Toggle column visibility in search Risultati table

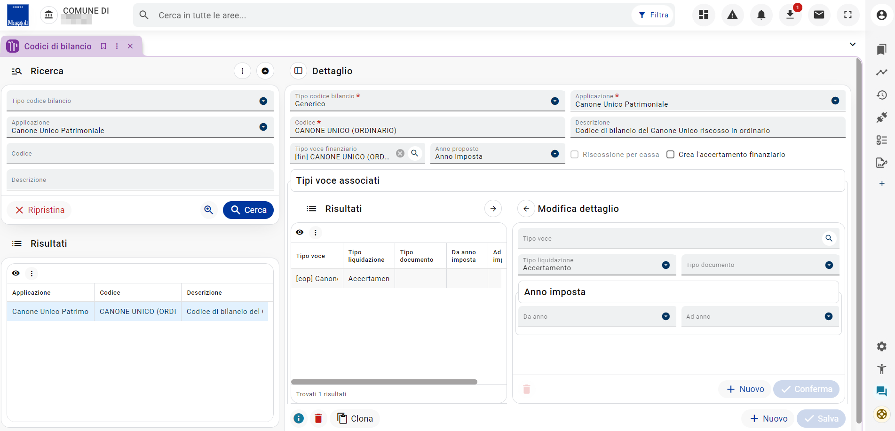pyautogui.click(x=16, y=273)
